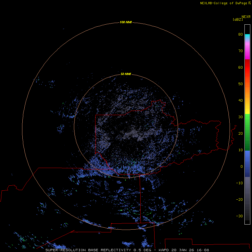
Task: Click the NEXR label at top right
Action: click(246, 17)
